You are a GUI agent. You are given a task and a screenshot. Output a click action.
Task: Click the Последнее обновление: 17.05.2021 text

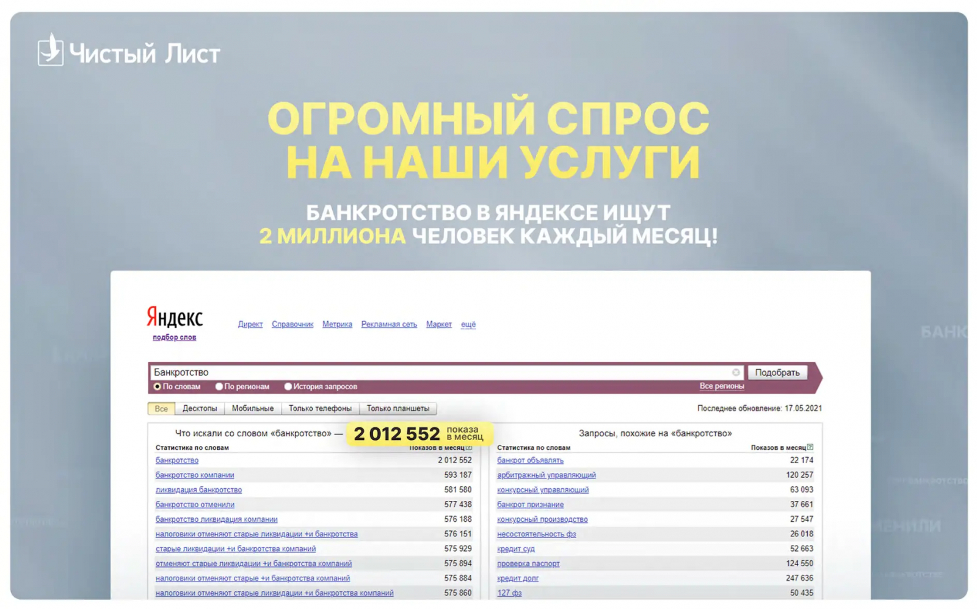click(760, 408)
